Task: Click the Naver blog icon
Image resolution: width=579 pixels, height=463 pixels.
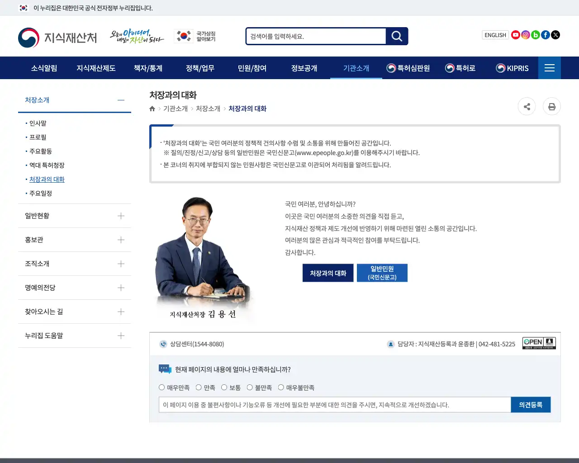Action: coord(536,34)
